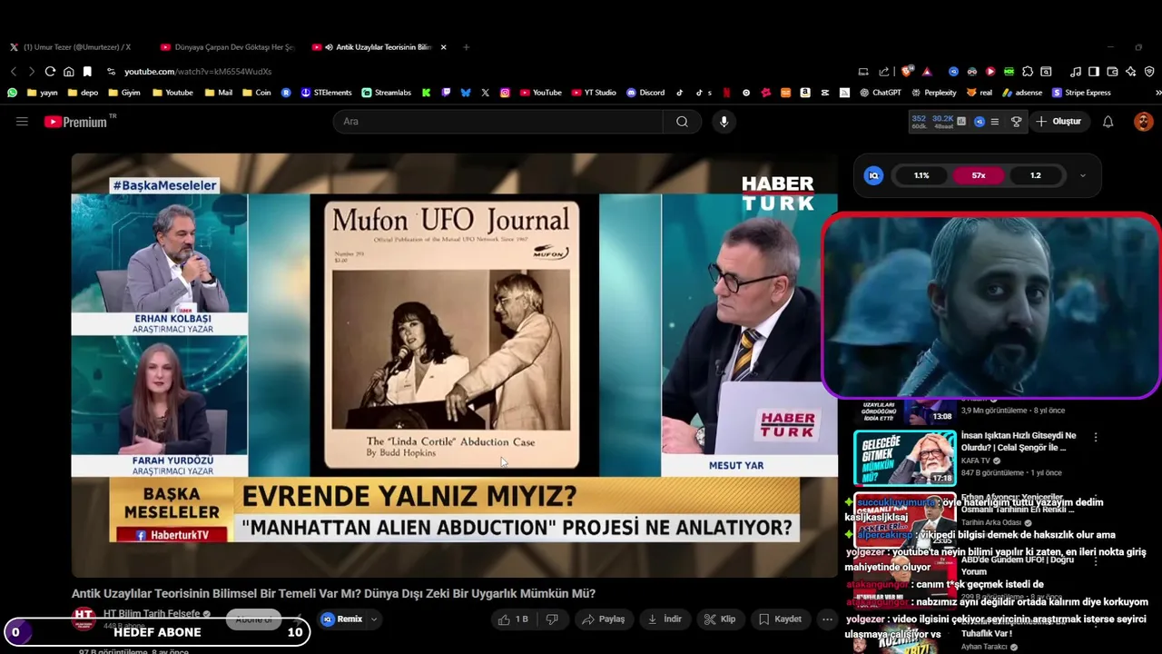Viewport: 1162px width, 654px height.
Task: Open the Netflix bookmark icon
Action: 726,92
